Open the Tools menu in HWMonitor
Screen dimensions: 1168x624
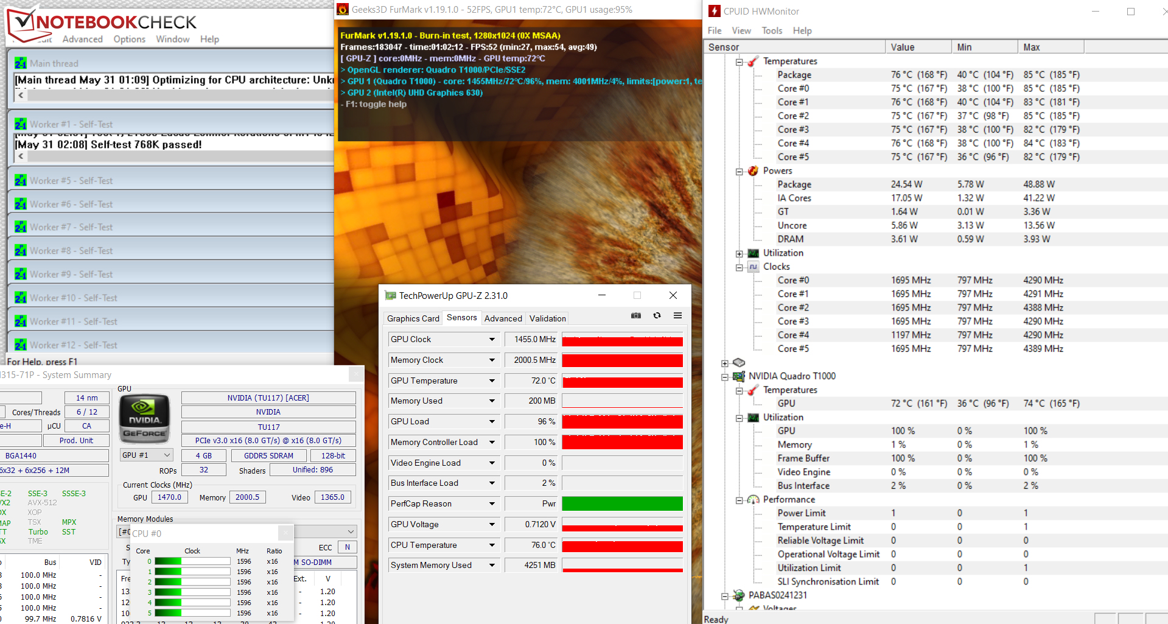[772, 30]
